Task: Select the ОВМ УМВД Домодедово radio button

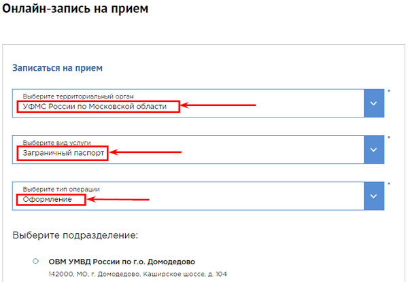Action: coord(35,262)
